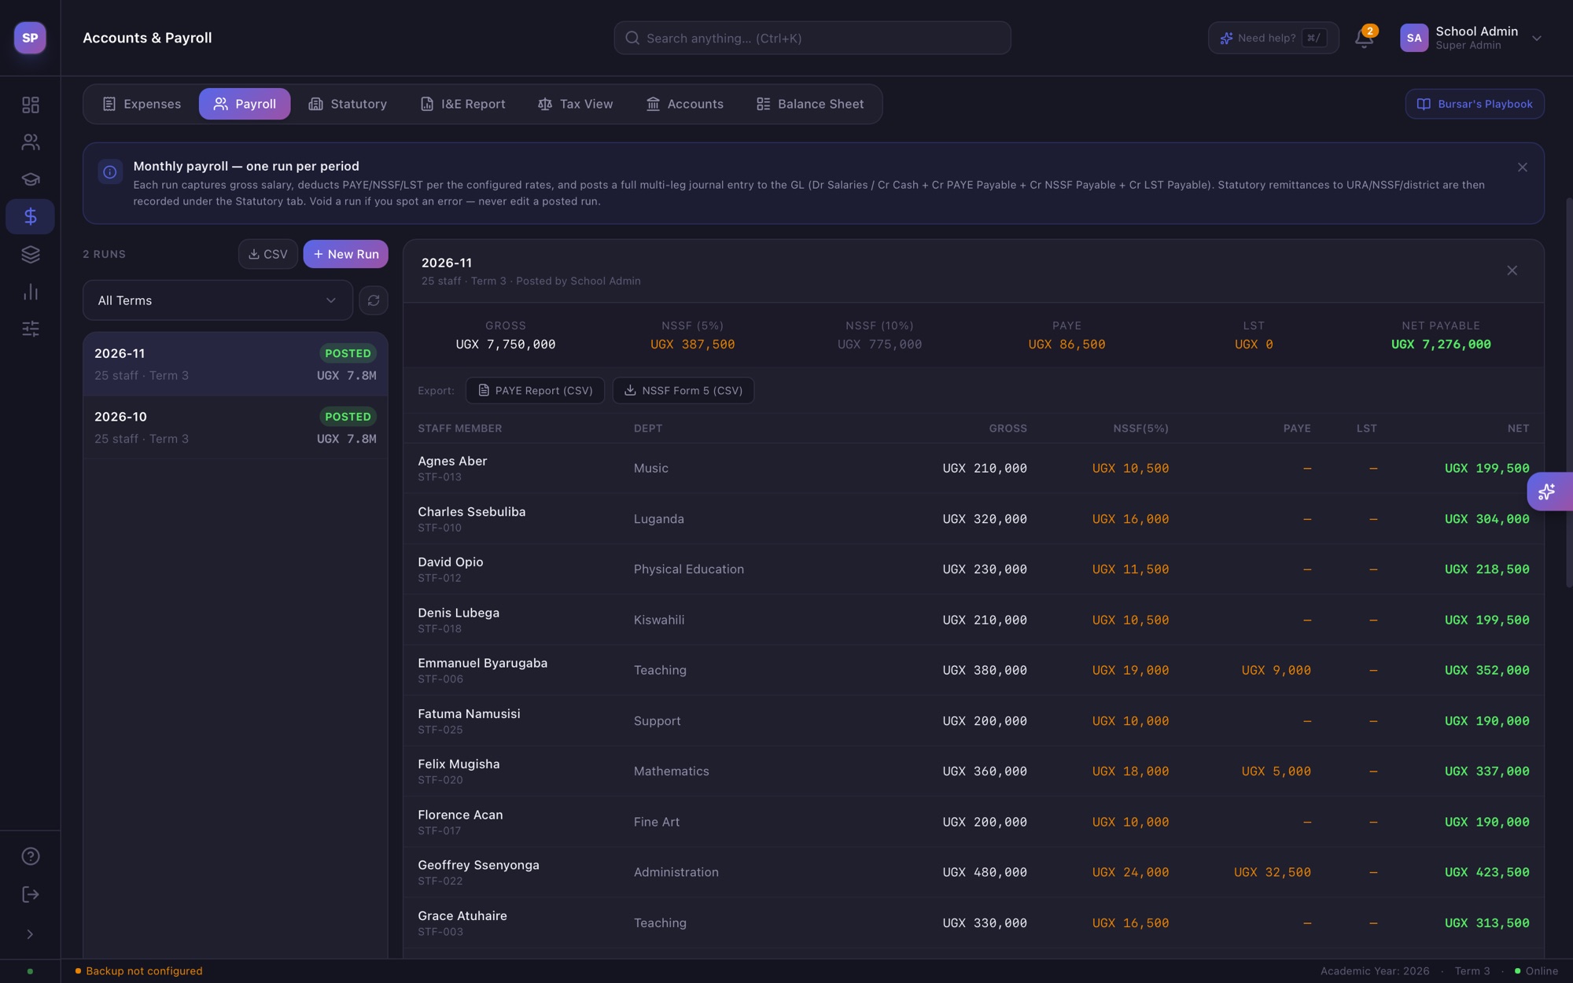Open the graduation cap academics icon
The image size is (1573, 983).
coord(30,179)
